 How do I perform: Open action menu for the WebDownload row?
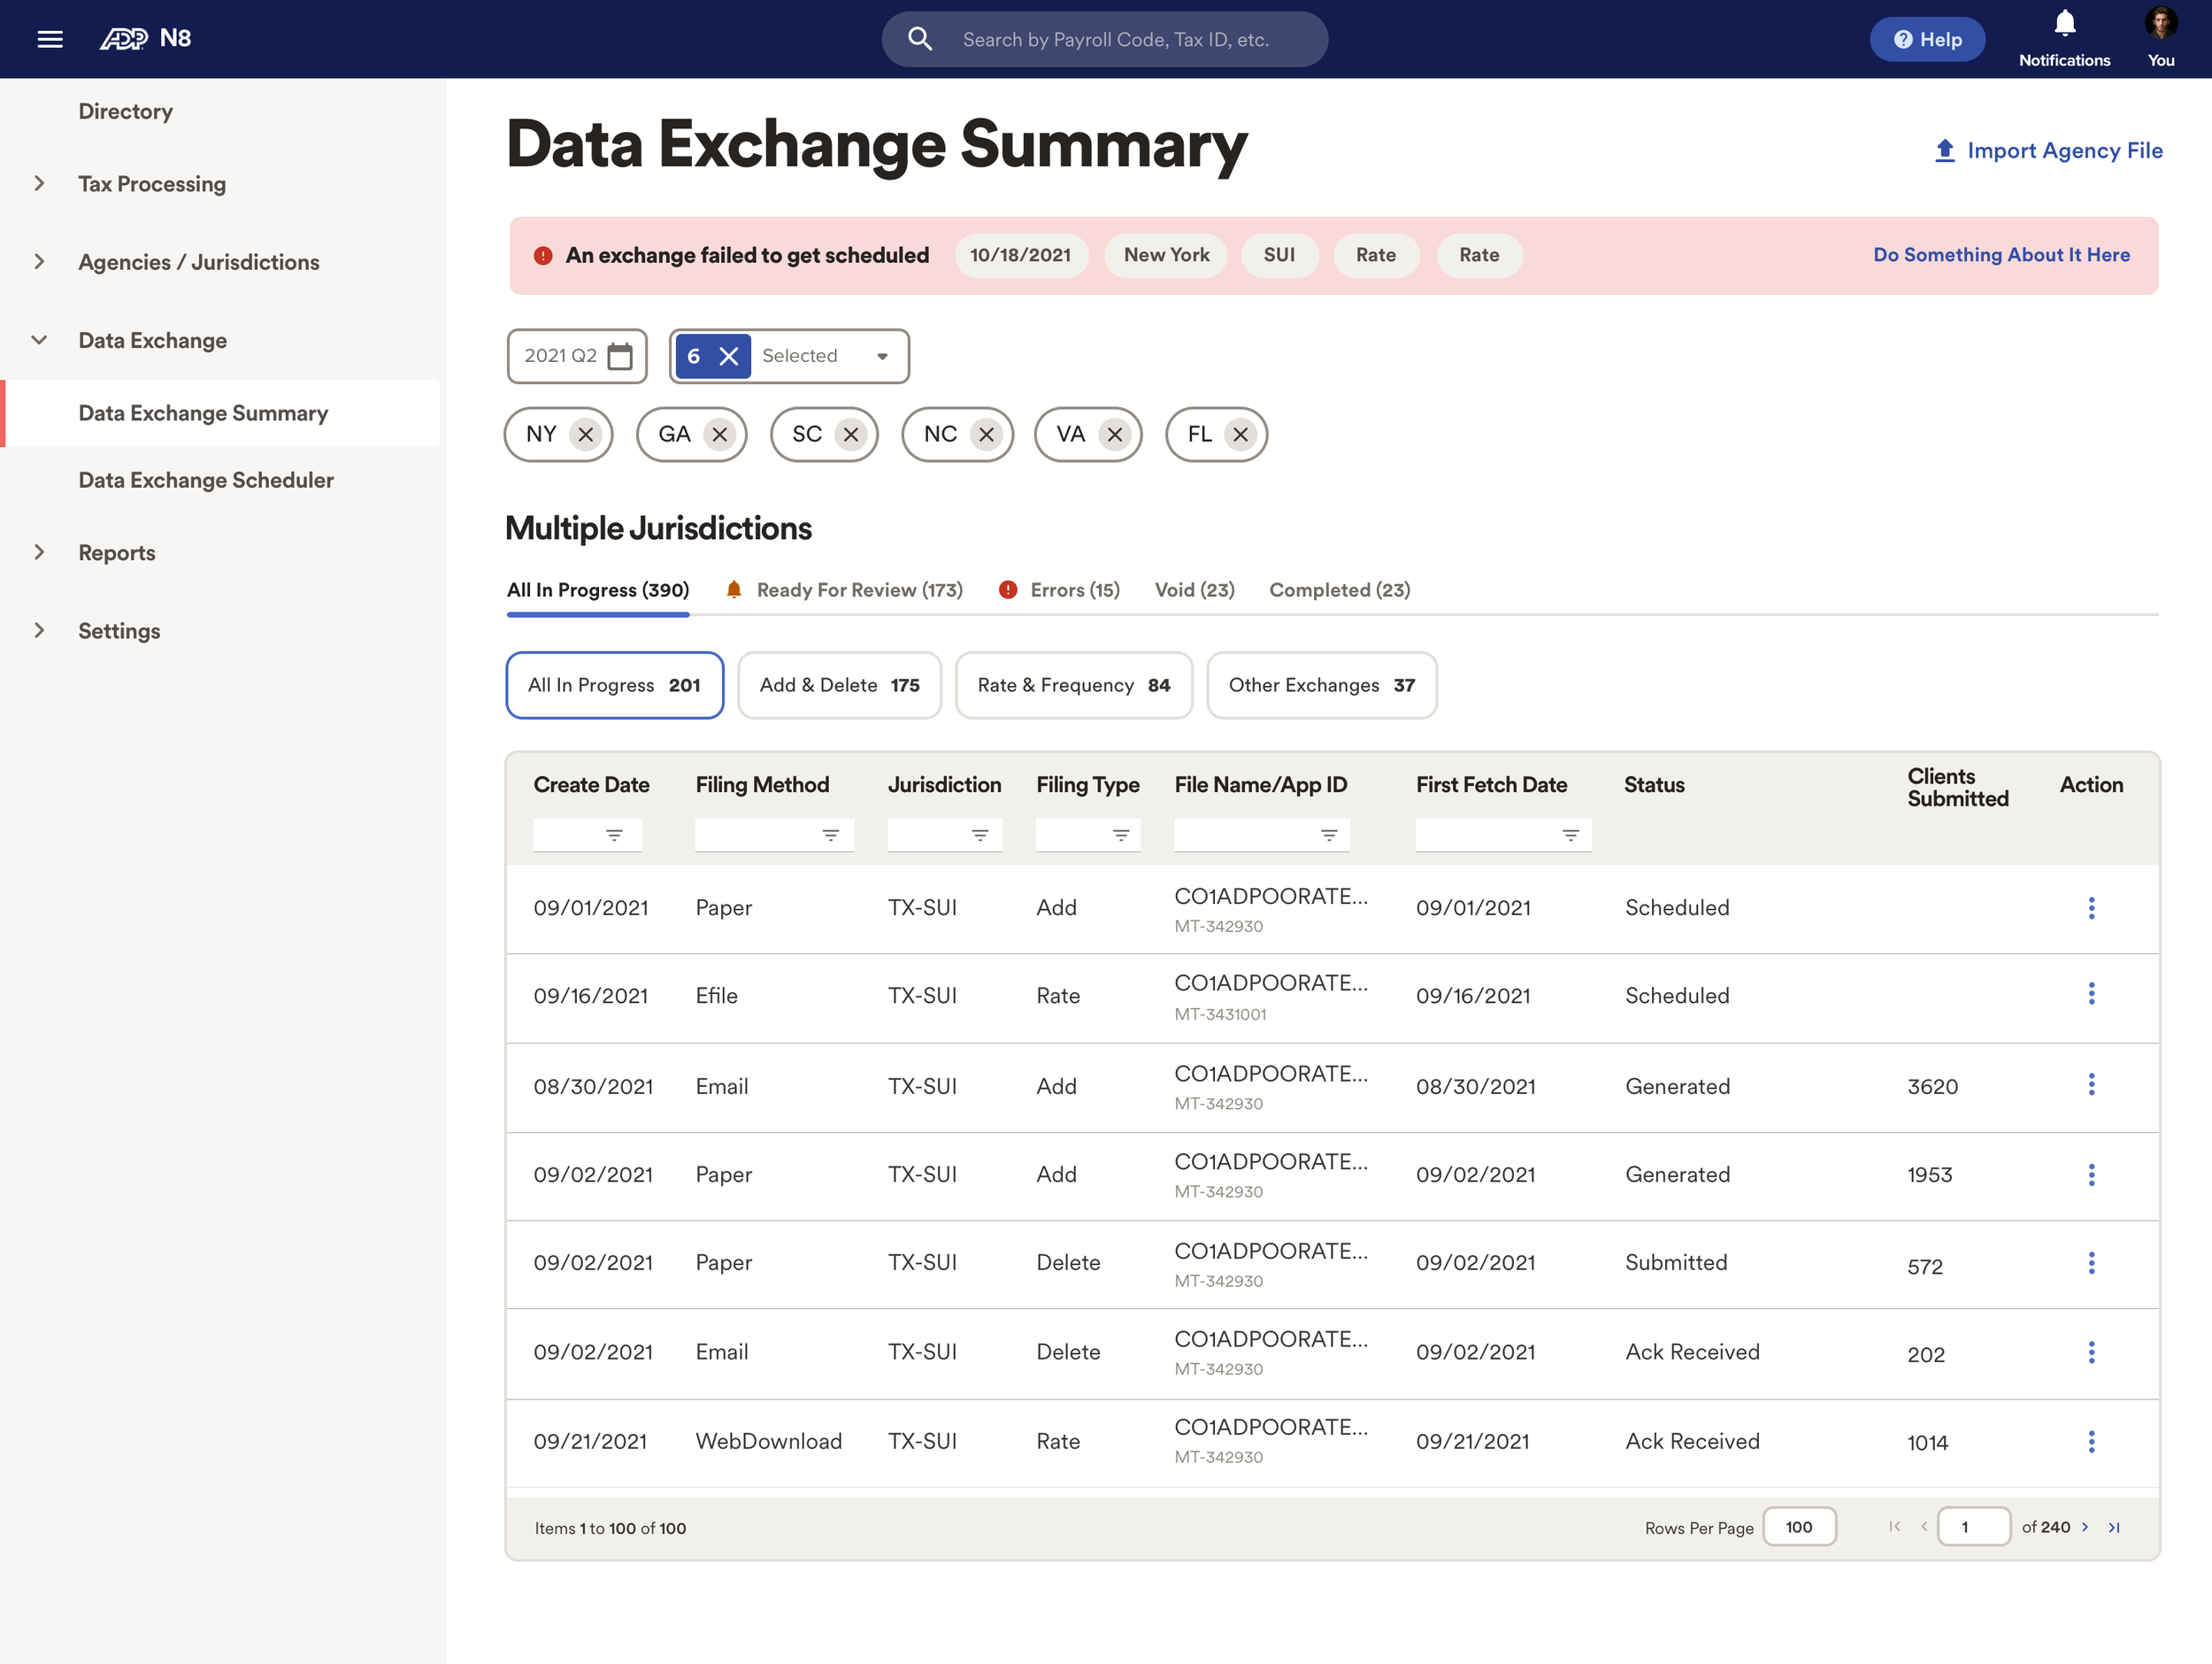2090,1441
